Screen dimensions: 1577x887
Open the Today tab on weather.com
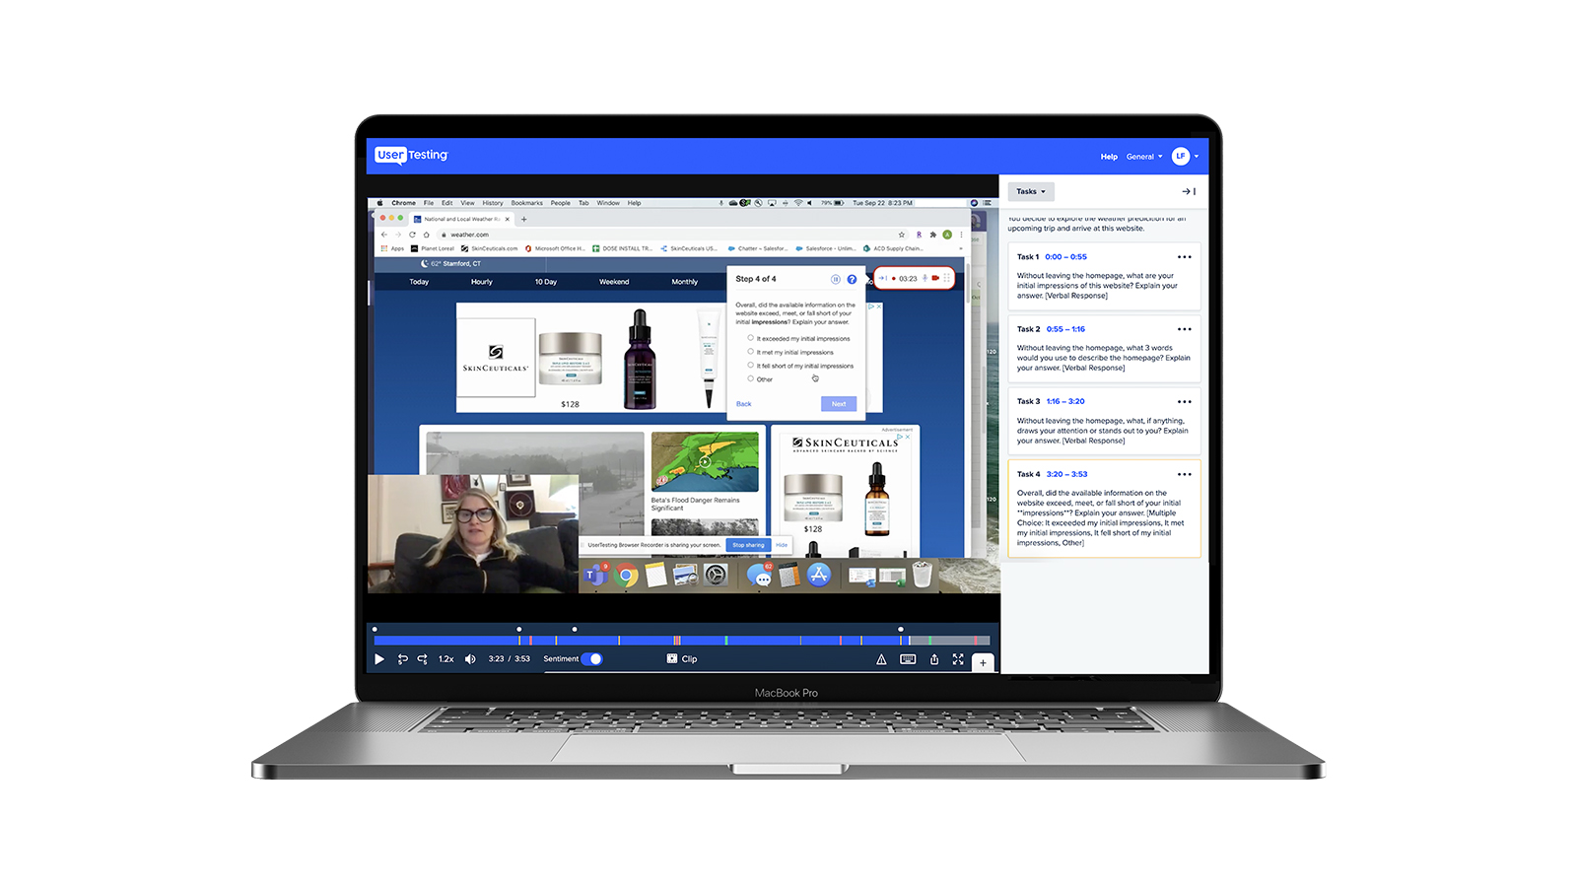(419, 282)
